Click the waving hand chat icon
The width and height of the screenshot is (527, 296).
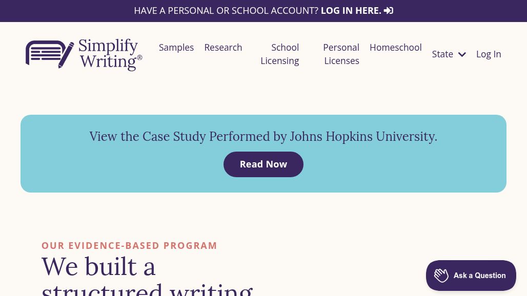coord(441,276)
